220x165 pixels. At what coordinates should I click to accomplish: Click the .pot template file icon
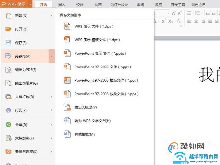[x=67, y=80]
